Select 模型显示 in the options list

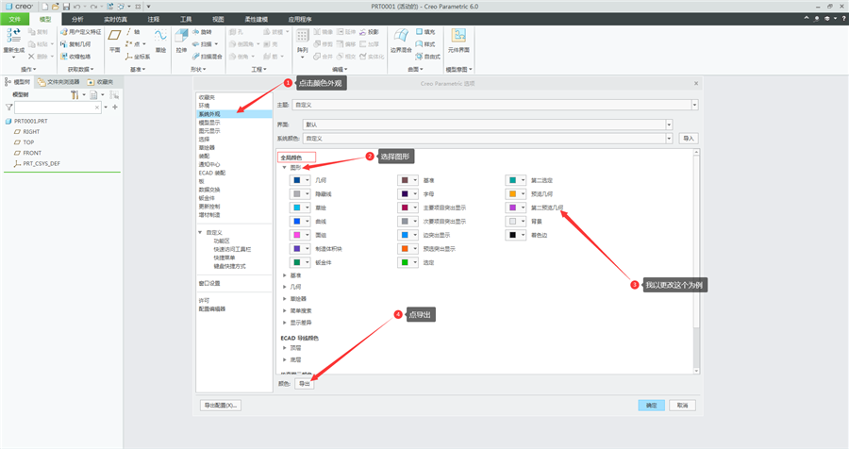(209, 123)
